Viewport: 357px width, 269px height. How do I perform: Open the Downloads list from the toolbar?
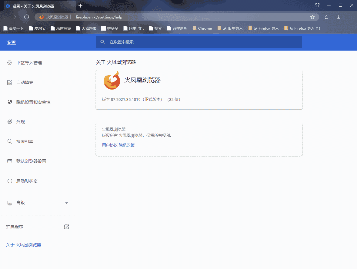339,17
